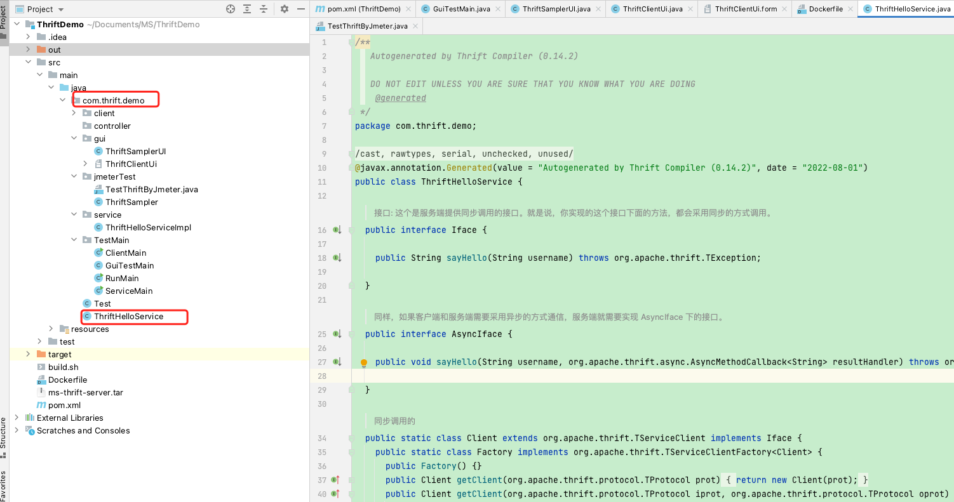Viewport: 954px width, 502px height.
Task: Expand Scratches and Consoles node
Action: (x=17, y=430)
